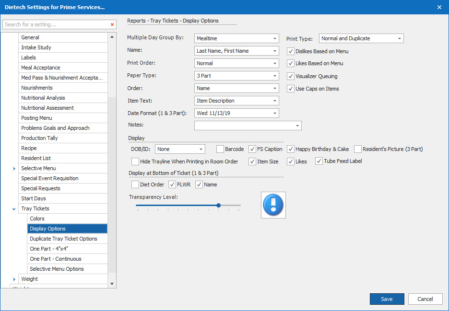This screenshot has width=449, height=311.
Task: Select Display Options in the tree
Action: tap(67, 229)
